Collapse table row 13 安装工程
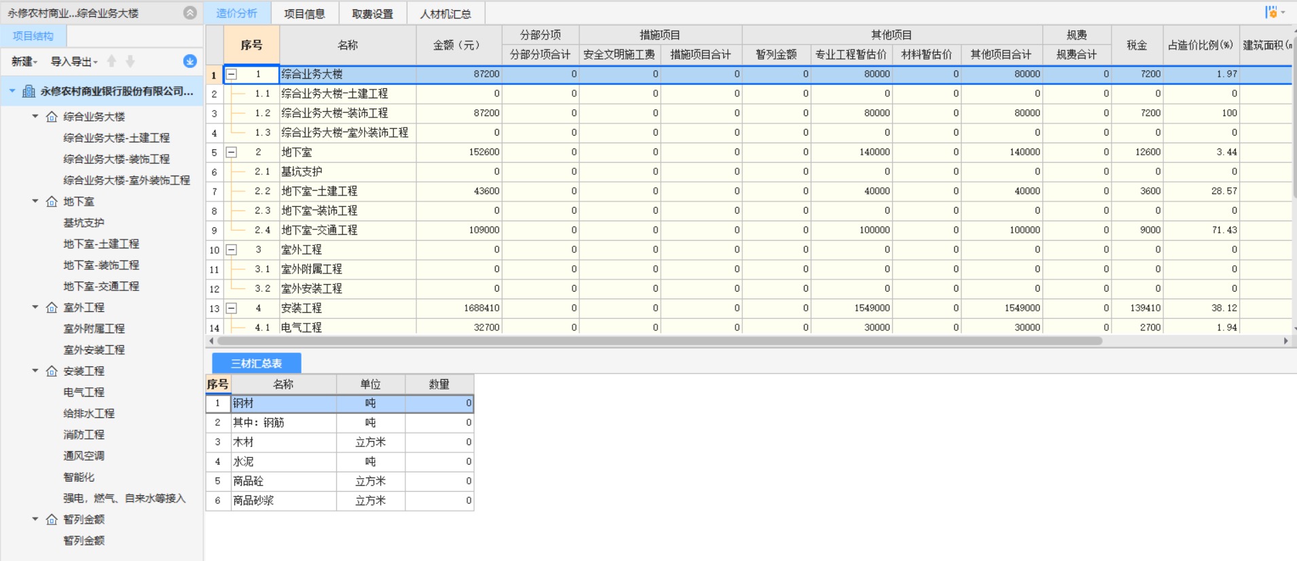Screen dimensions: 1297x561 [232, 309]
